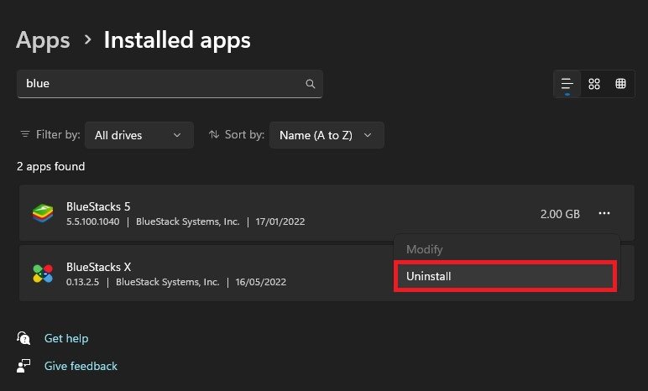Viewport: 648px width, 391px height.
Task: Select the BlueStacks X list entry name
Action: [x=99, y=267]
